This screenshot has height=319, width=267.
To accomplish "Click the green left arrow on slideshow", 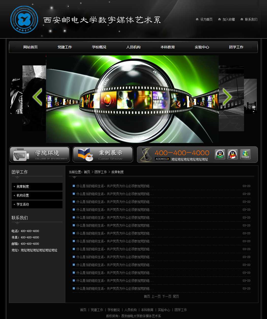I will point(37,97).
